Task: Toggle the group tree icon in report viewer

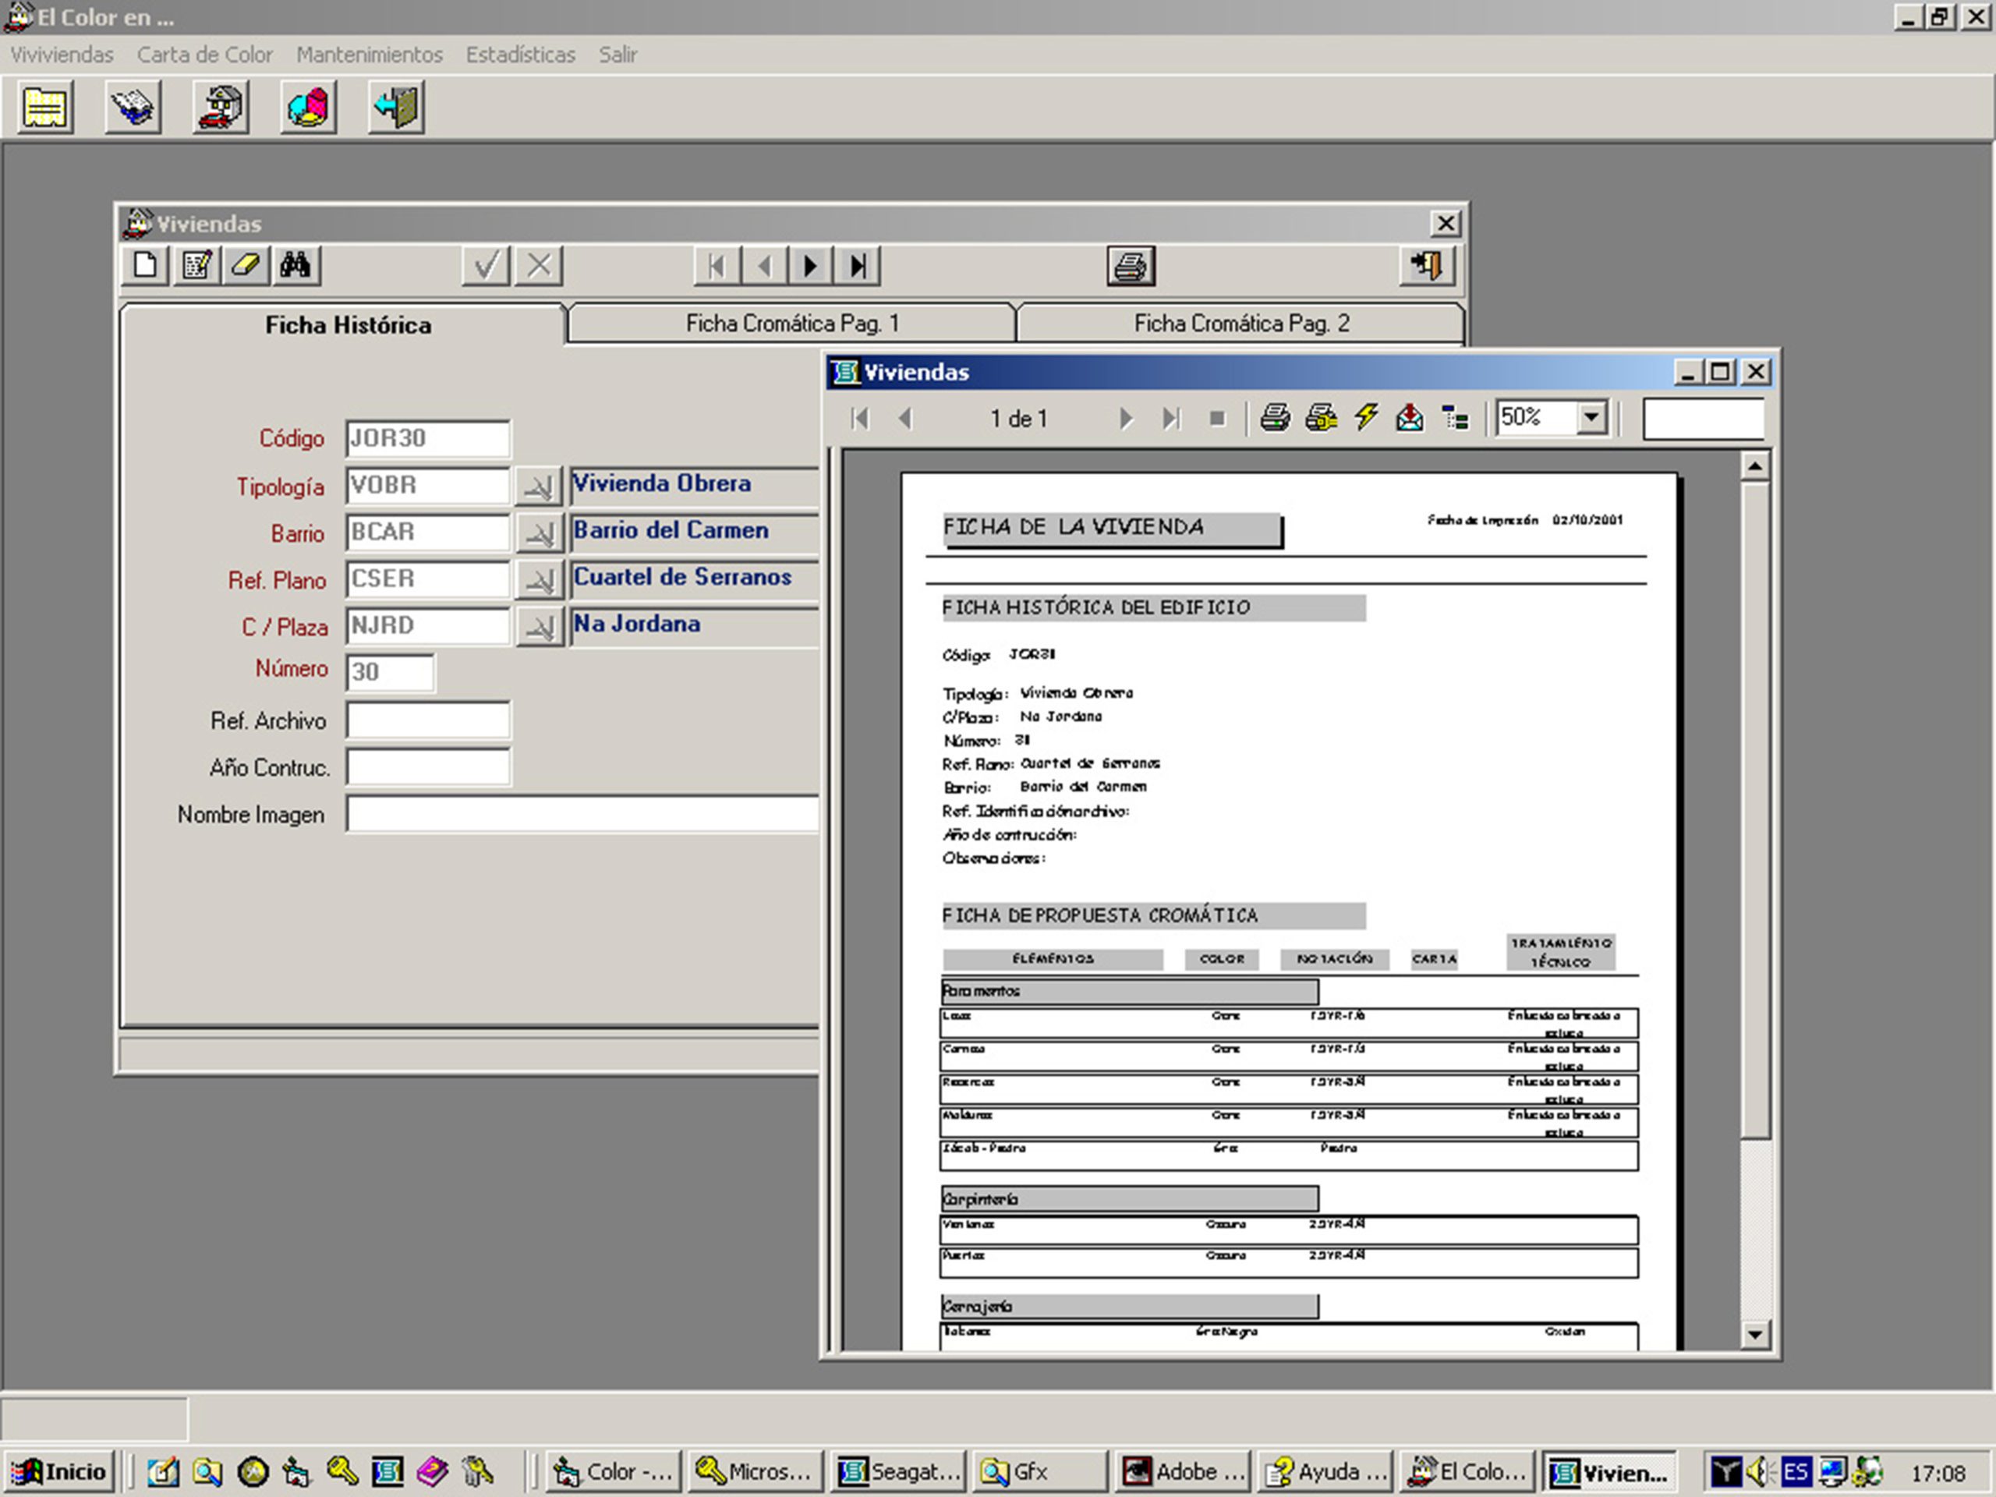Action: point(1455,418)
